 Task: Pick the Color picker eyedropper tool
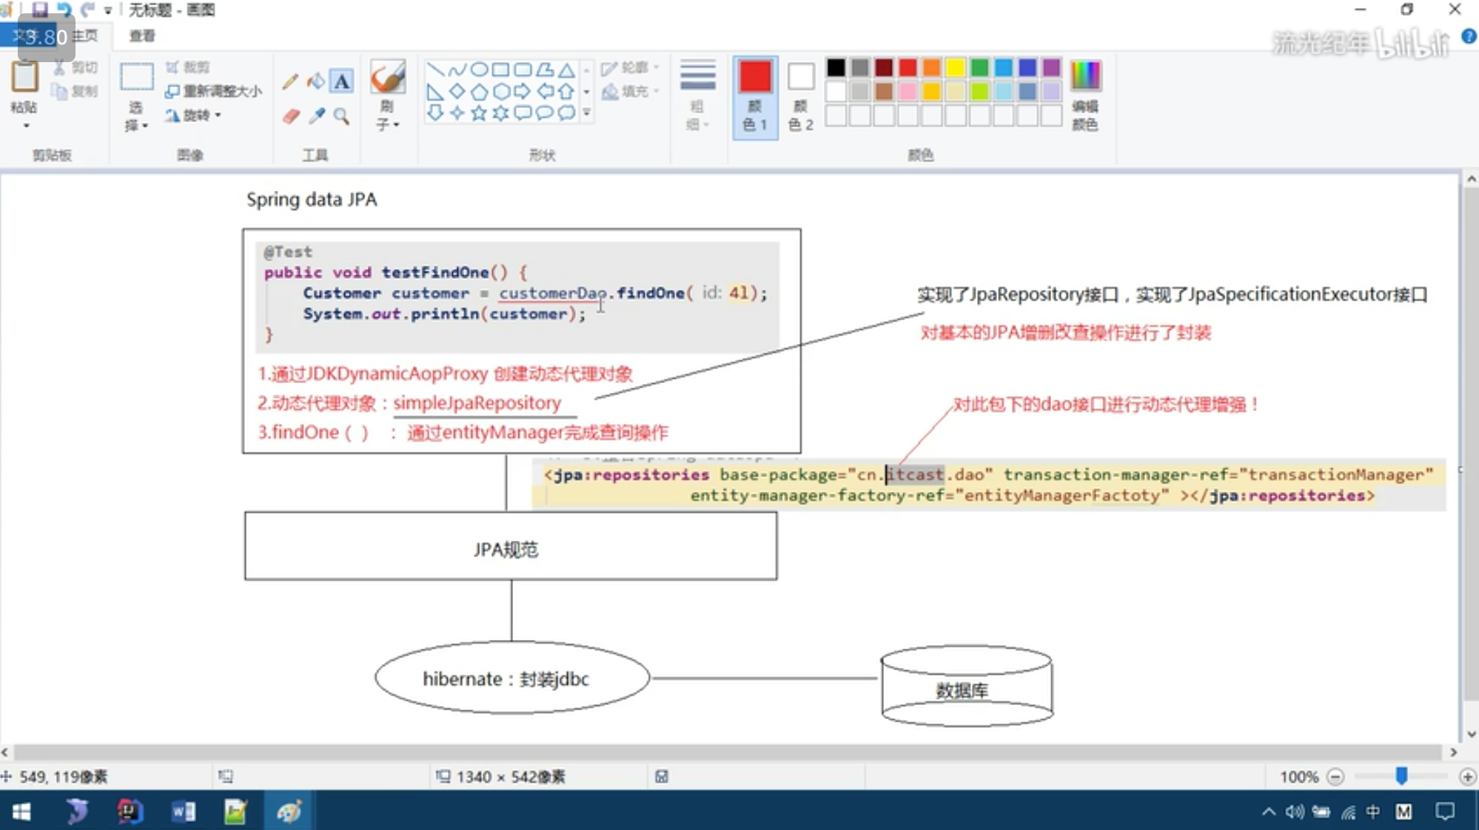coord(317,116)
